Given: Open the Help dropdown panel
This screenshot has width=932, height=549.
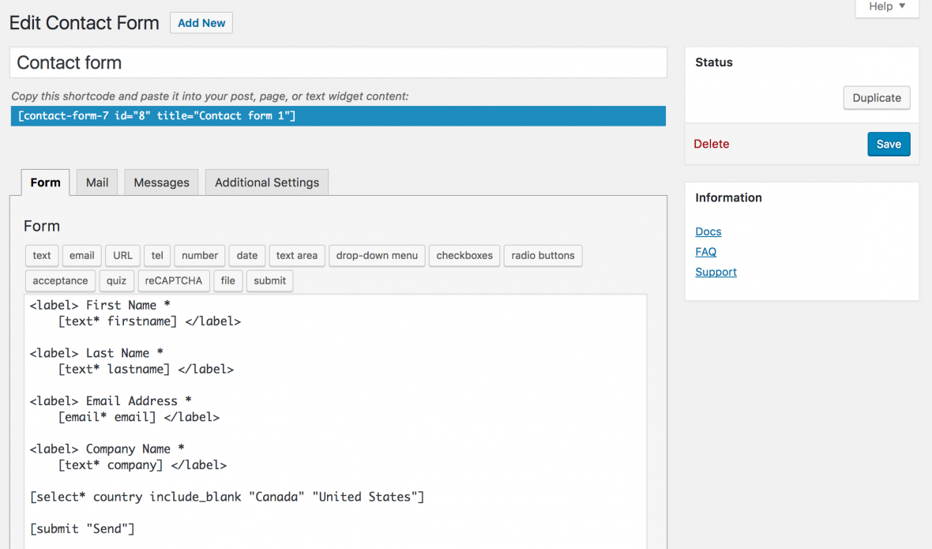Looking at the screenshot, I should [x=886, y=7].
